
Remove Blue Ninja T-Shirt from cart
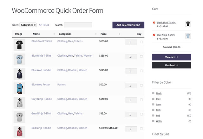(154, 35)
